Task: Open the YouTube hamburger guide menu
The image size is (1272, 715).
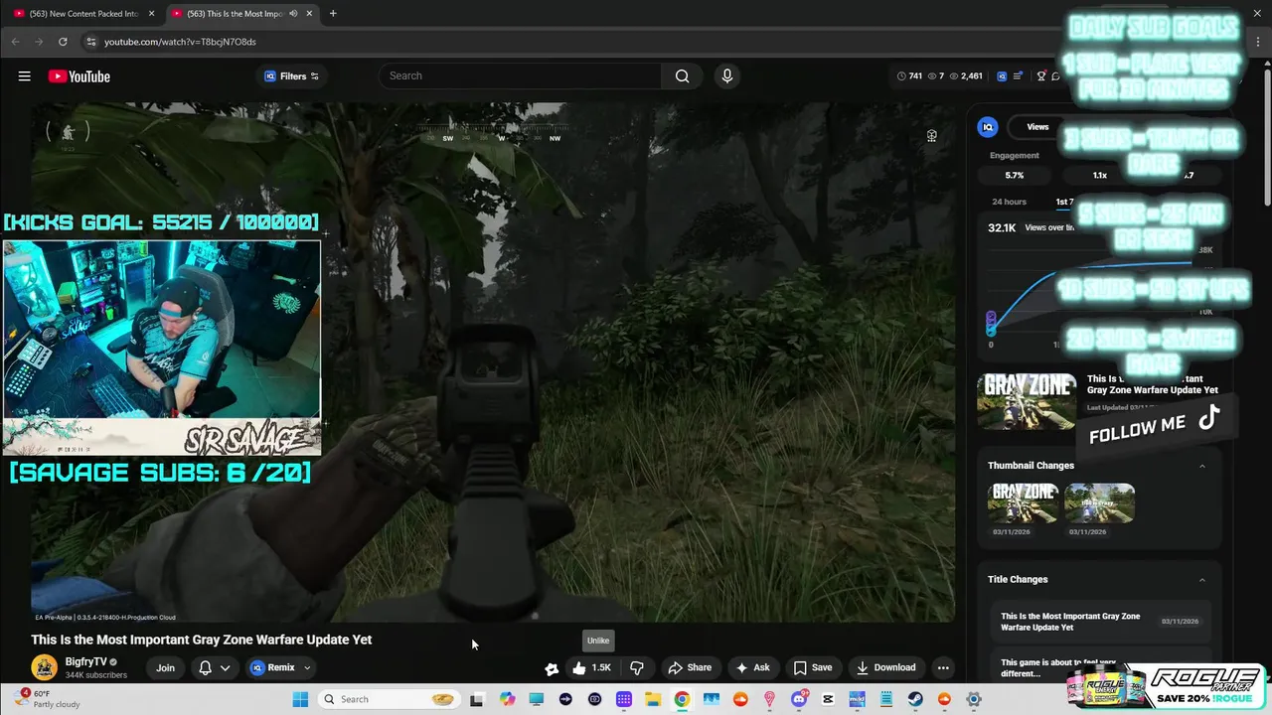Action: pos(24,76)
